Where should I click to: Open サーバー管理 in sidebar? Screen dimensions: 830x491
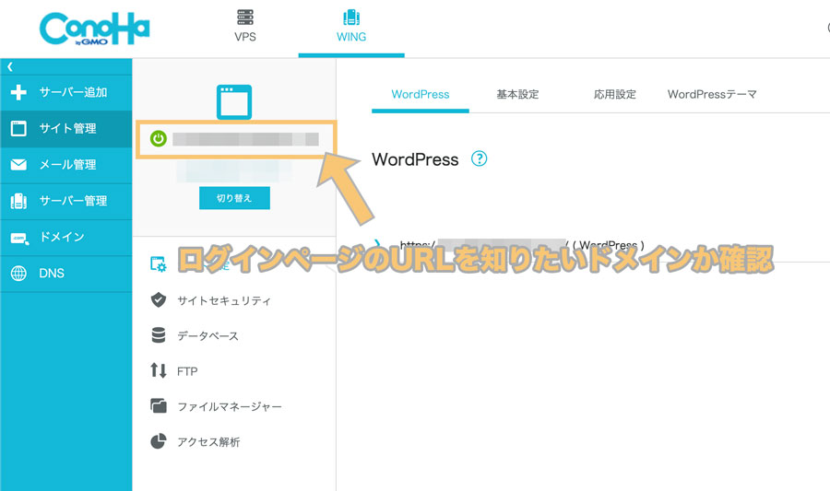coord(66,201)
